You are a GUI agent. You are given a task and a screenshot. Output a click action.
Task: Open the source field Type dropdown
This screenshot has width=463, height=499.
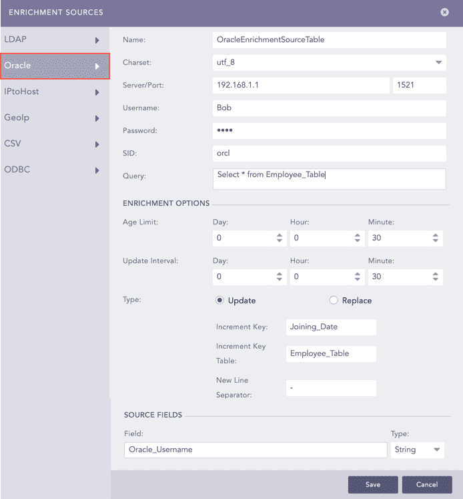[x=438, y=450]
